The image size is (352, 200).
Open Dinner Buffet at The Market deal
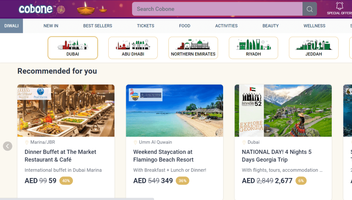point(60,156)
